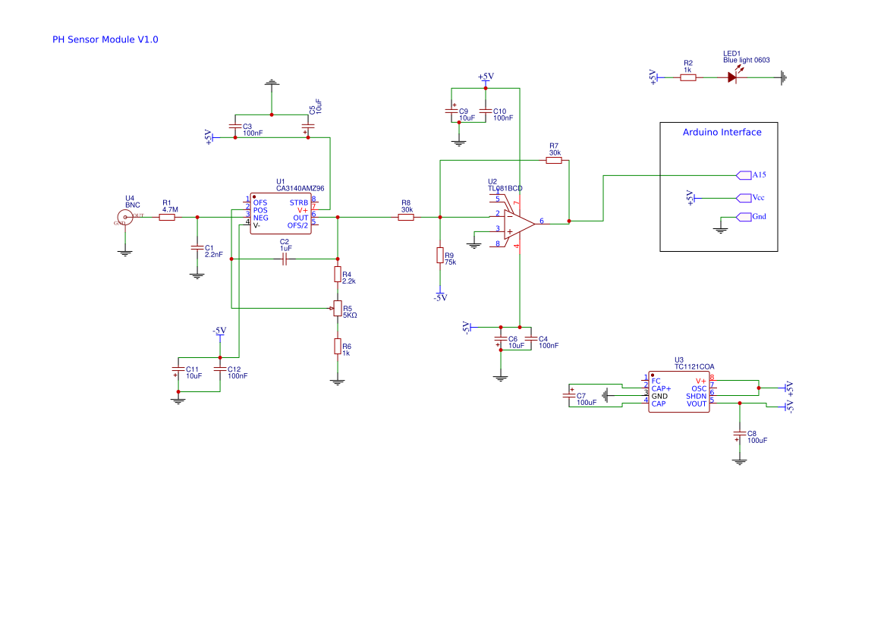Select the TL081BCD amplifier triangle symbol
887x628 pixels.
coord(514,221)
